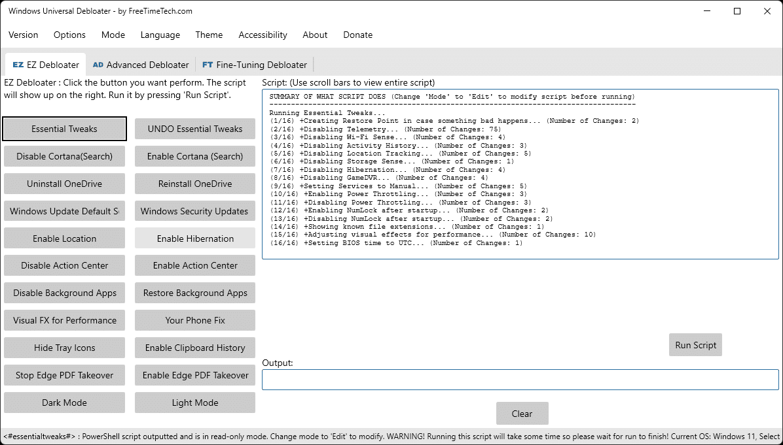Clear the output with Clear button
Screen dimensions: 783x445
coord(522,414)
